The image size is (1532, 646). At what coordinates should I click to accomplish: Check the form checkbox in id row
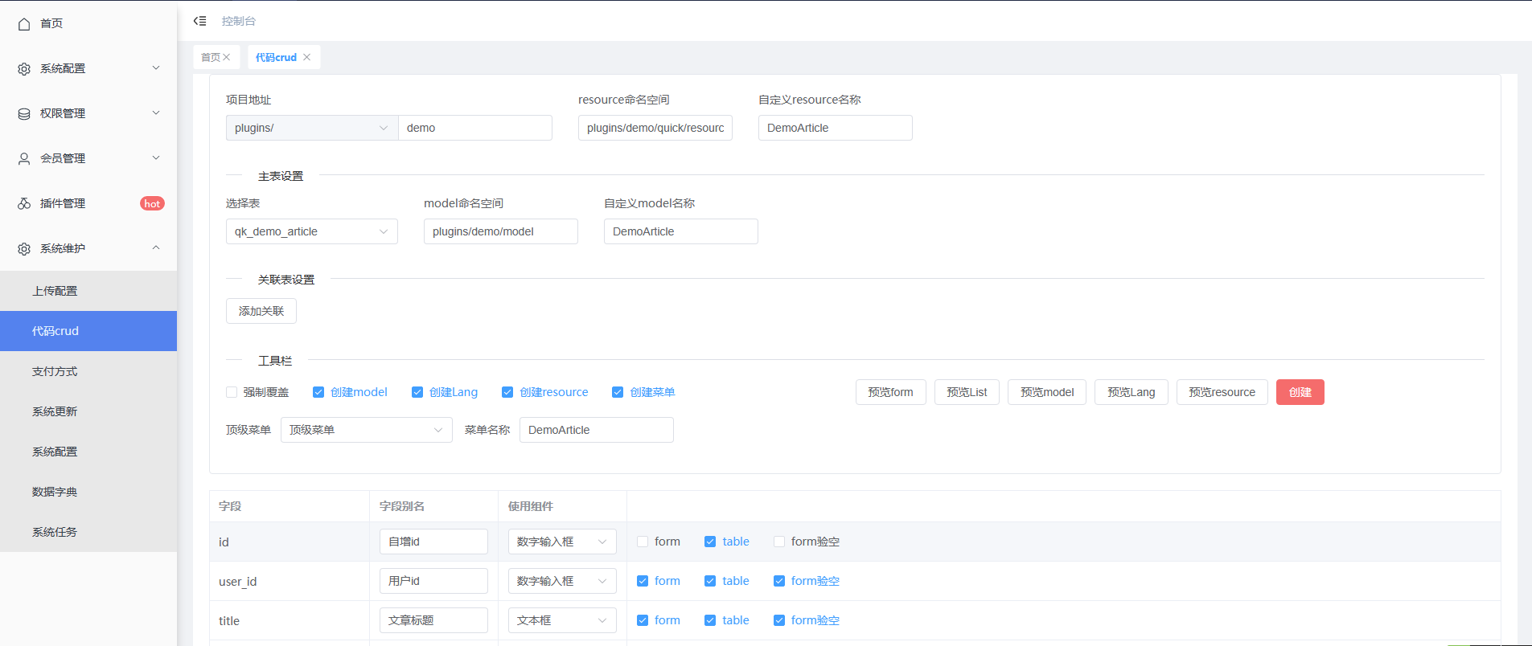tap(643, 542)
